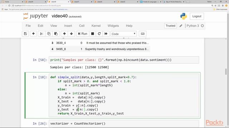Copy selected cells icon
The width and height of the screenshot is (229, 128).
[49, 34]
